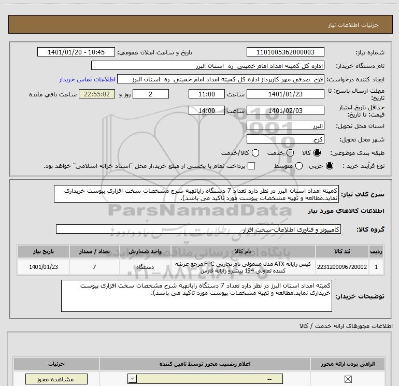The width and height of the screenshot is (399, 386).
Task: Click the need date cell 1401/01/23
Action: click(x=44, y=267)
